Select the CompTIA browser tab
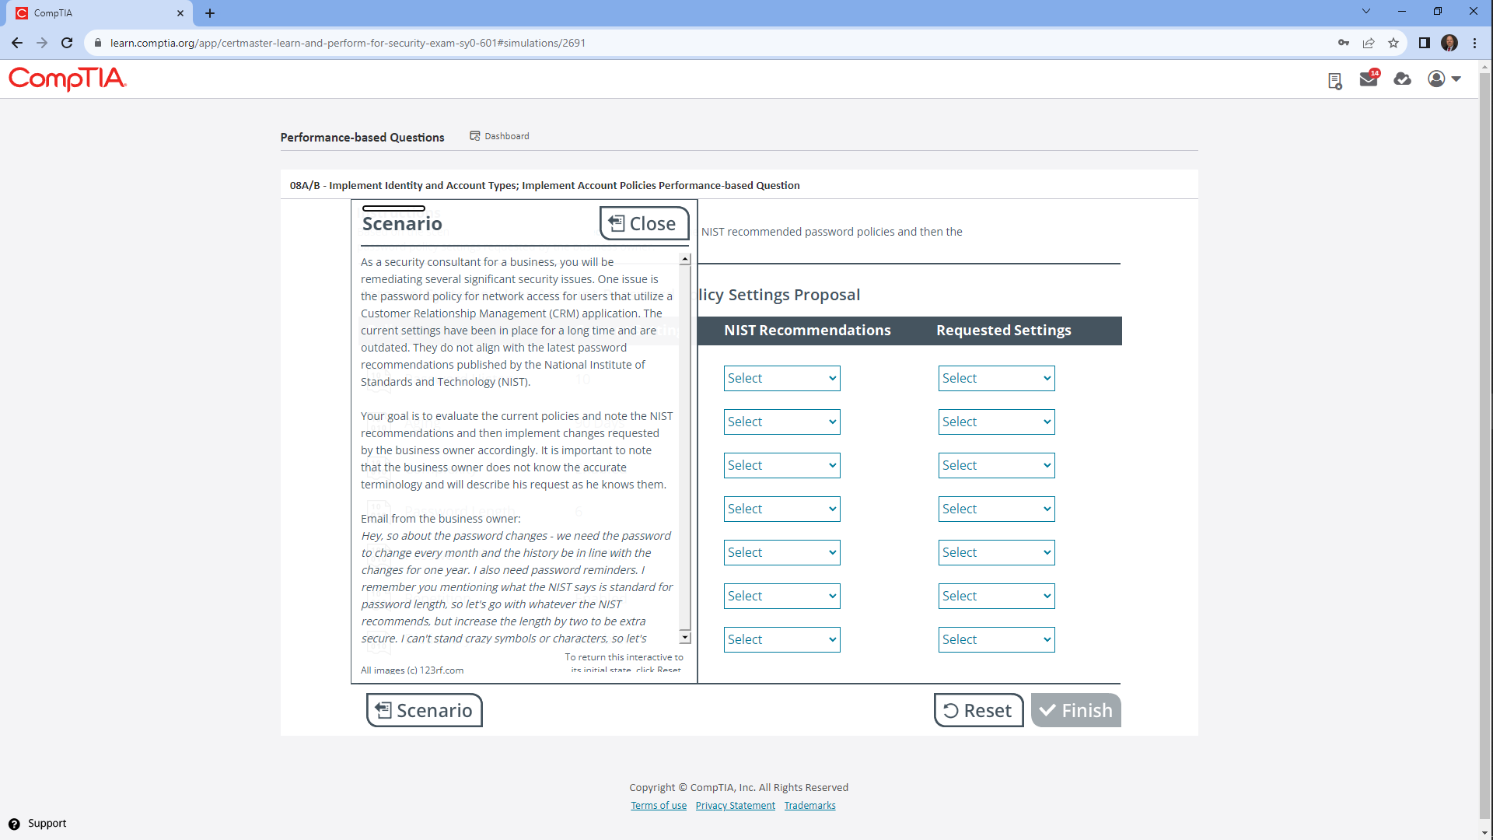 (93, 13)
